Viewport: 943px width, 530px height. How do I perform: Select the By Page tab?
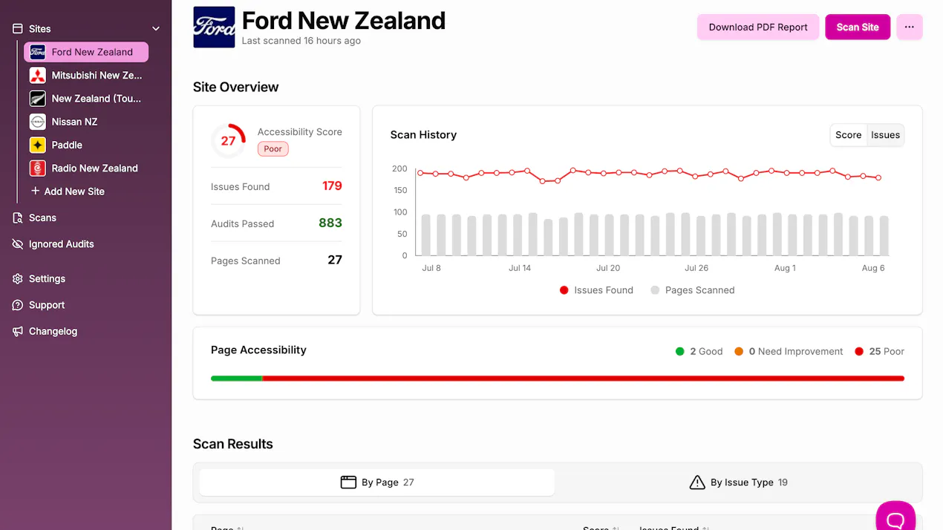377,482
